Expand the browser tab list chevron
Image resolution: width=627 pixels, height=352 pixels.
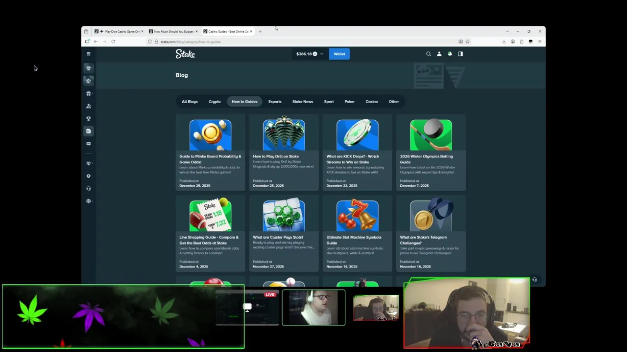507,31
